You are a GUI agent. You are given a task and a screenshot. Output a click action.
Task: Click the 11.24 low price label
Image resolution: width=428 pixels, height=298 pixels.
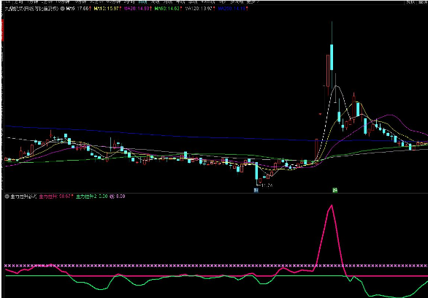coord(267,186)
